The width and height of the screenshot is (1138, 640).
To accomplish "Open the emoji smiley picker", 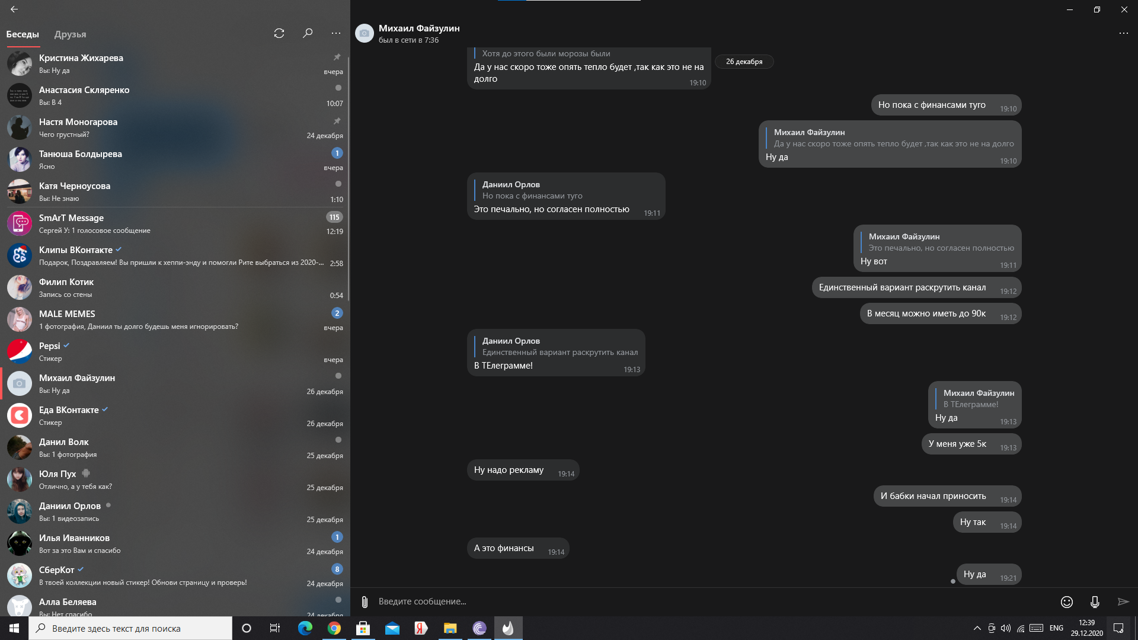I will coord(1066,602).
